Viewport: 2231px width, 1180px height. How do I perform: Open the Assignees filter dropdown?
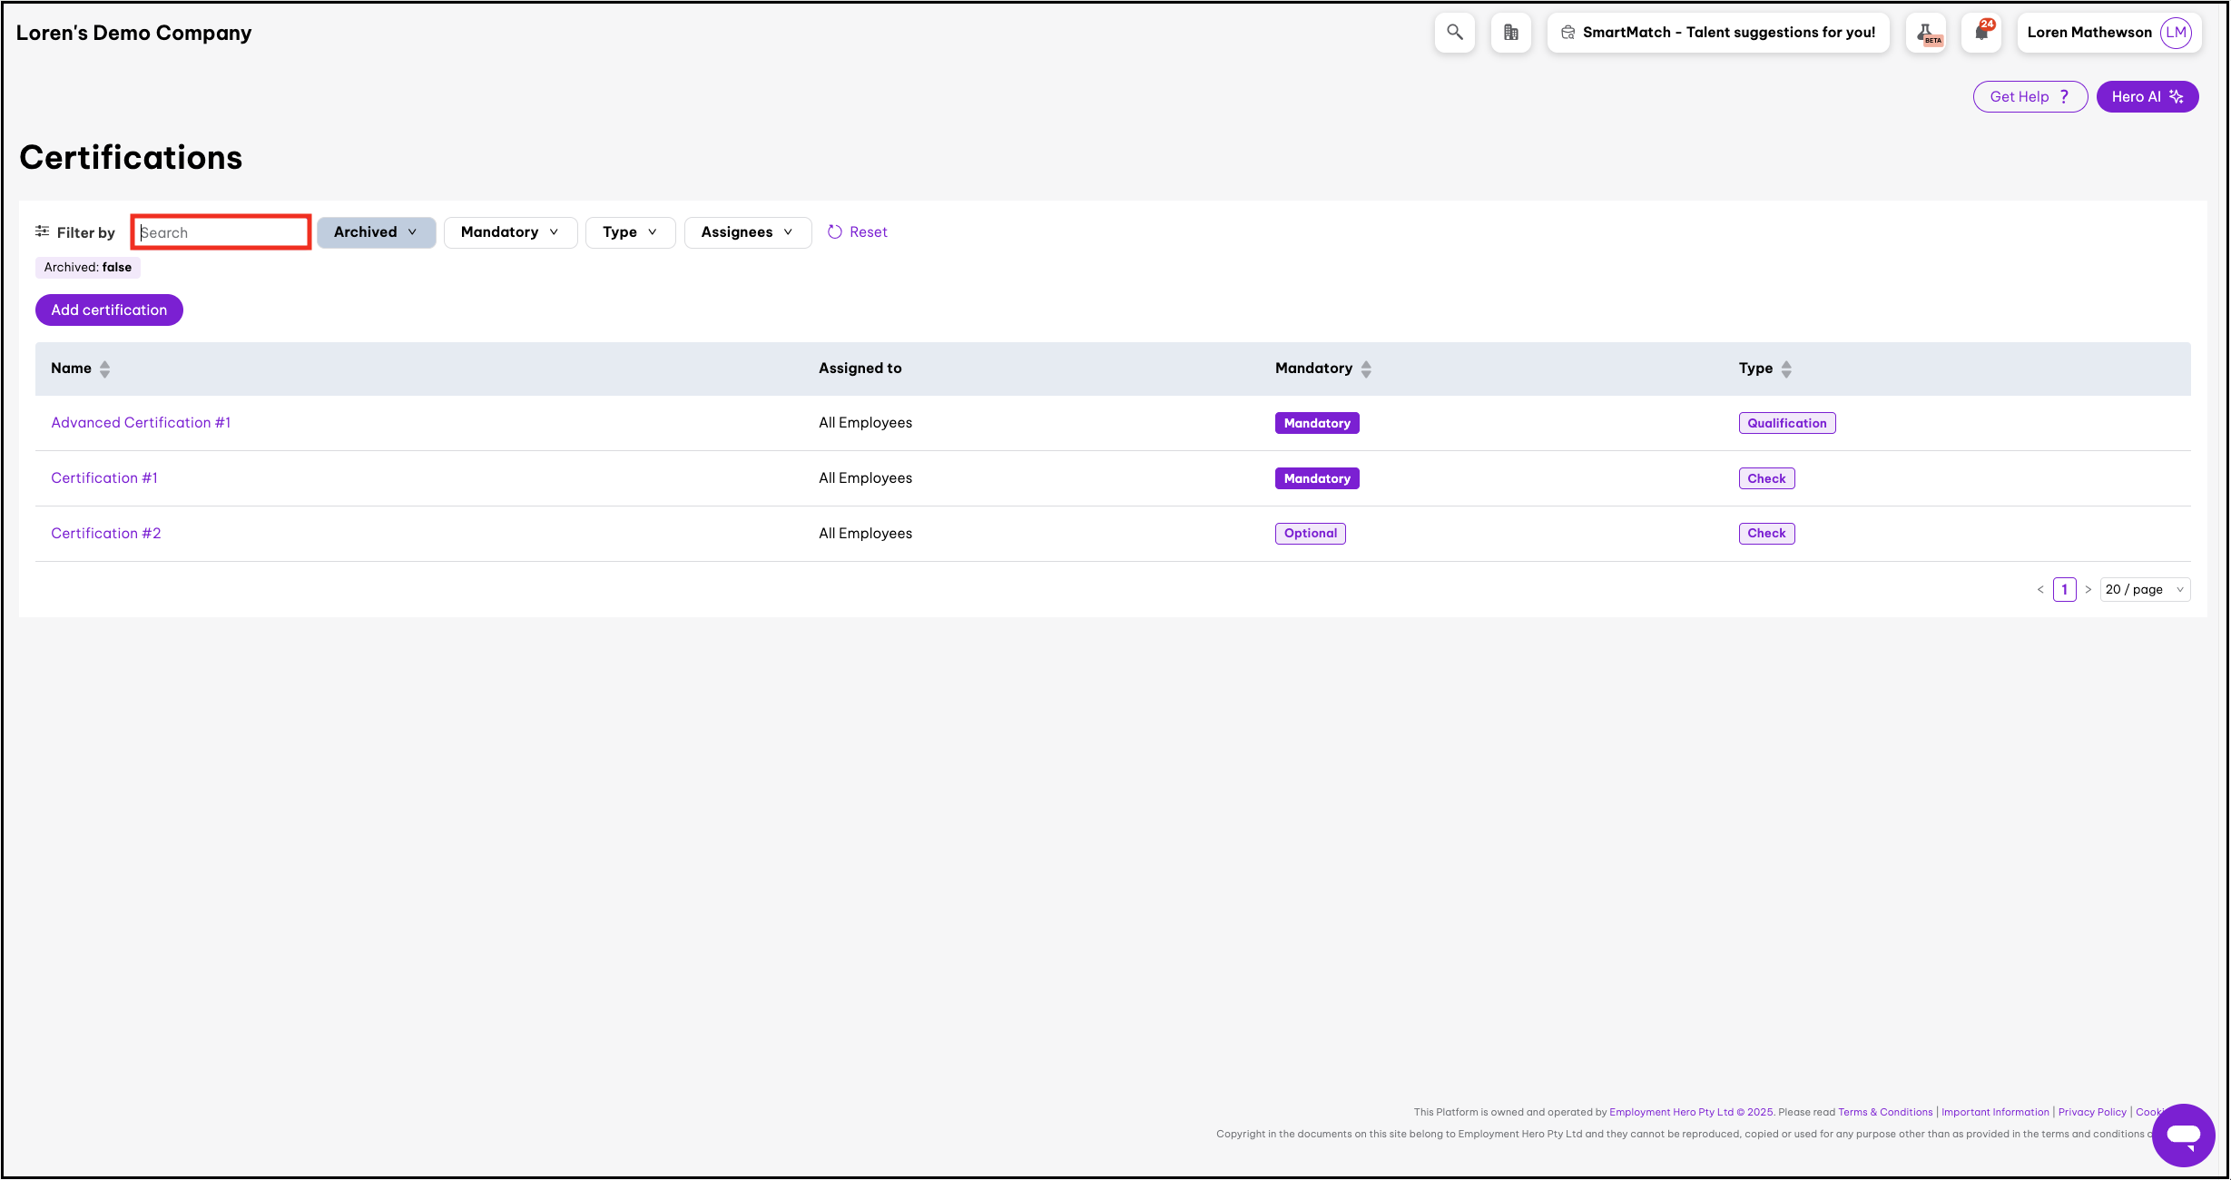747,232
